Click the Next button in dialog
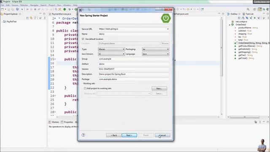Screen dimensions: 270x152 pyautogui.click(x=130, y=135)
